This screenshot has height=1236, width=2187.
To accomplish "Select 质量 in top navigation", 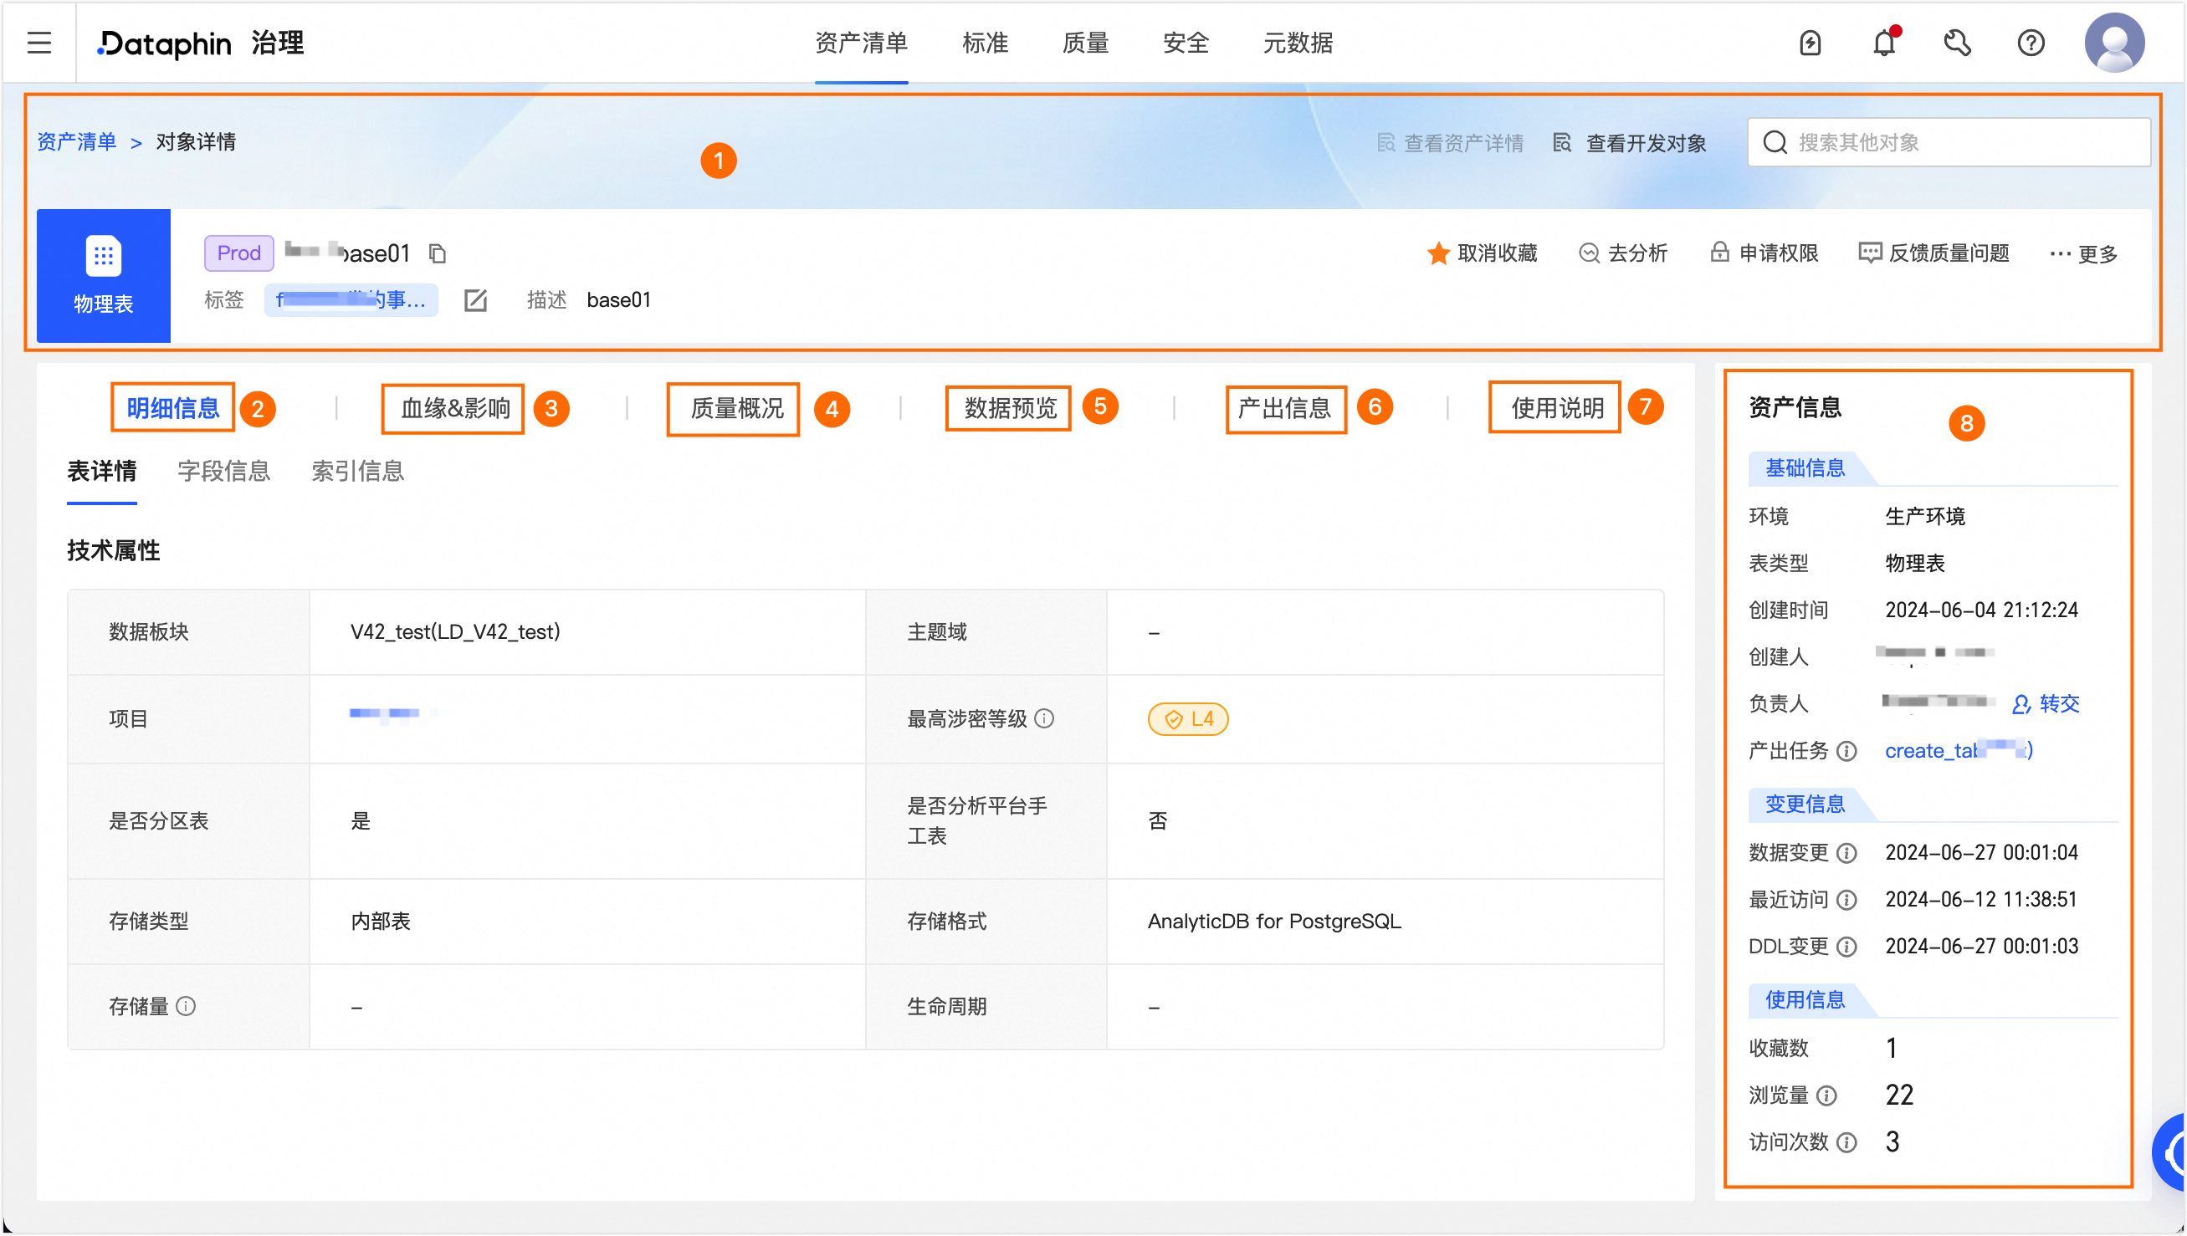I will (1084, 43).
